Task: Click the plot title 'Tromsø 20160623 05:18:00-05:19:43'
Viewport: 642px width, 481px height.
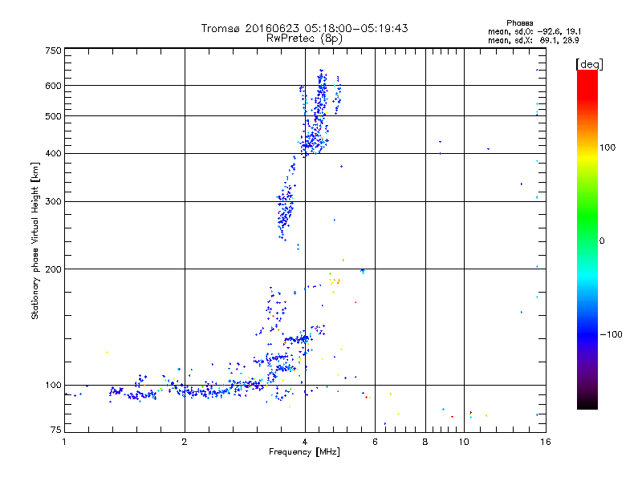Action: click(x=304, y=28)
